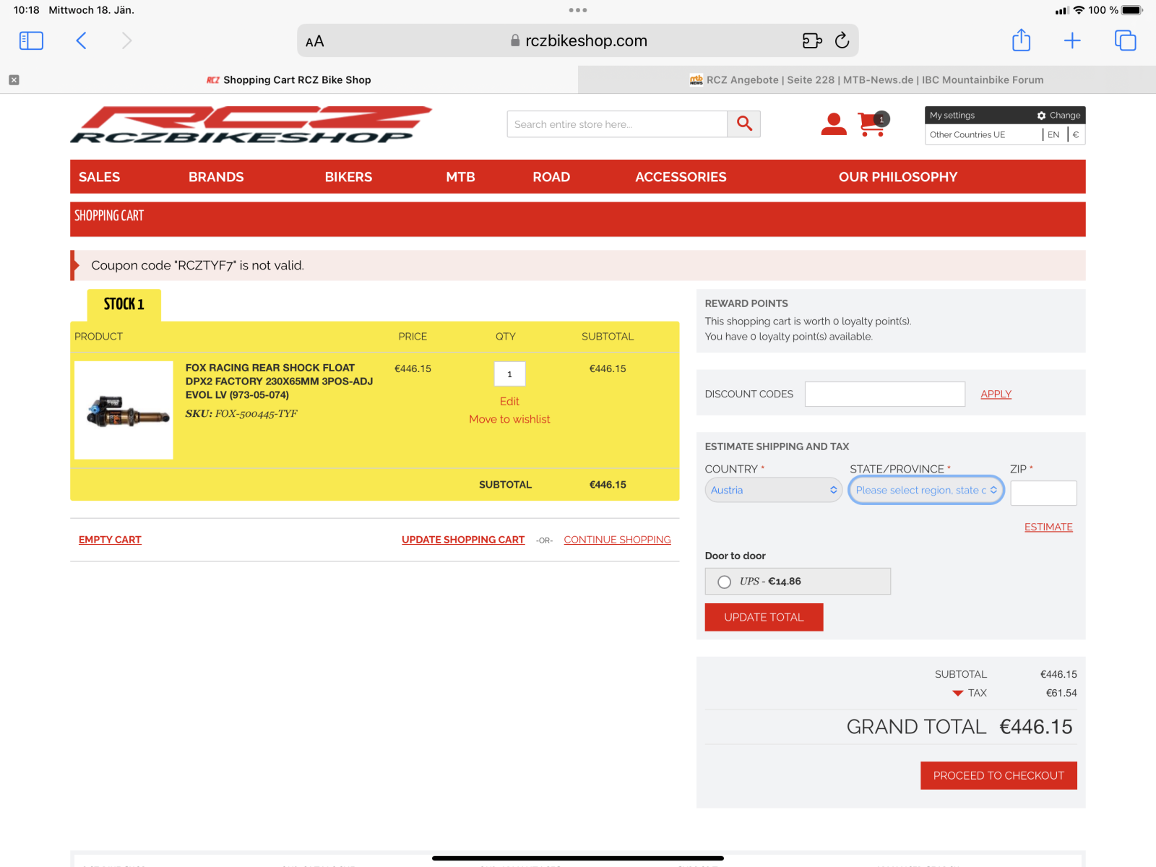Close the Shopping Cart tab
The height and width of the screenshot is (867, 1156).
(14, 80)
